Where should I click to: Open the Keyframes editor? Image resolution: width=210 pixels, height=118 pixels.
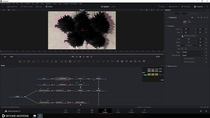173,7
